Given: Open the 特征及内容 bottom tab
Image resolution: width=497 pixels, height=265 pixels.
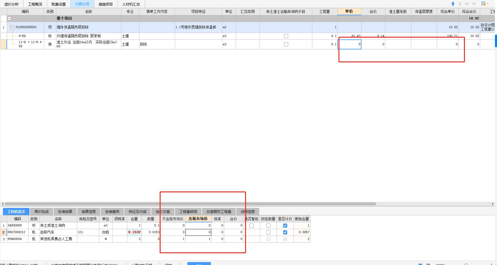Looking at the screenshot, I should coord(138,211).
